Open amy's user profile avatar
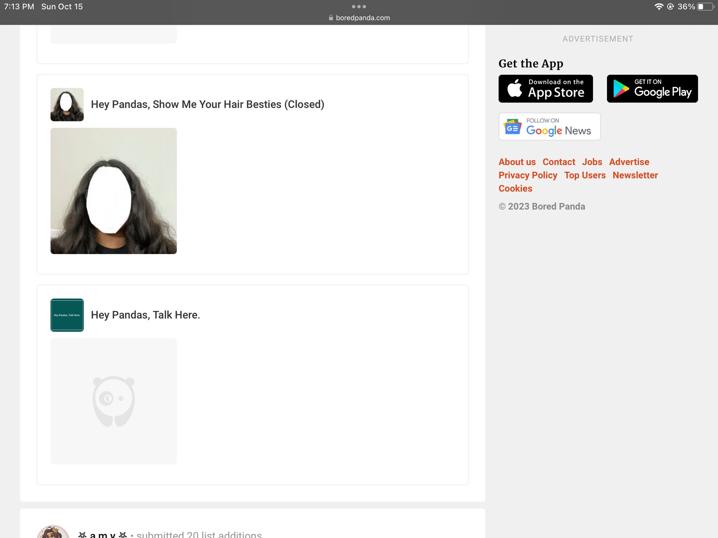The height and width of the screenshot is (538, 718). coord(53,532)
